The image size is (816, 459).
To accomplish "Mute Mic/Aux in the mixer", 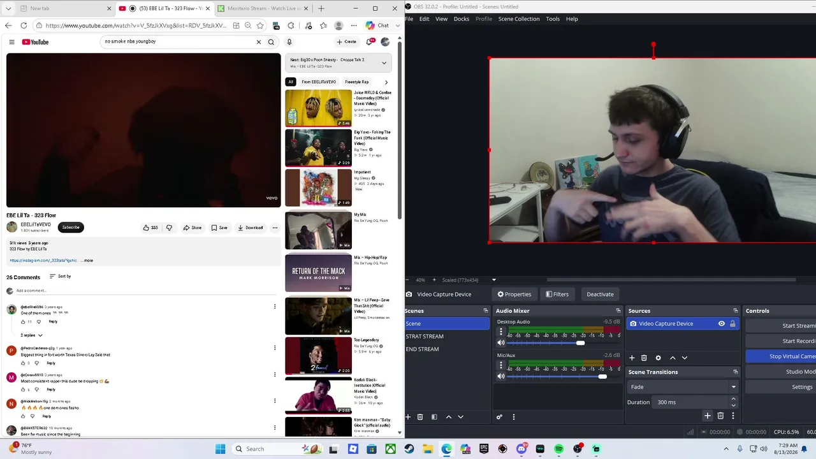I will tap(501, 376).
